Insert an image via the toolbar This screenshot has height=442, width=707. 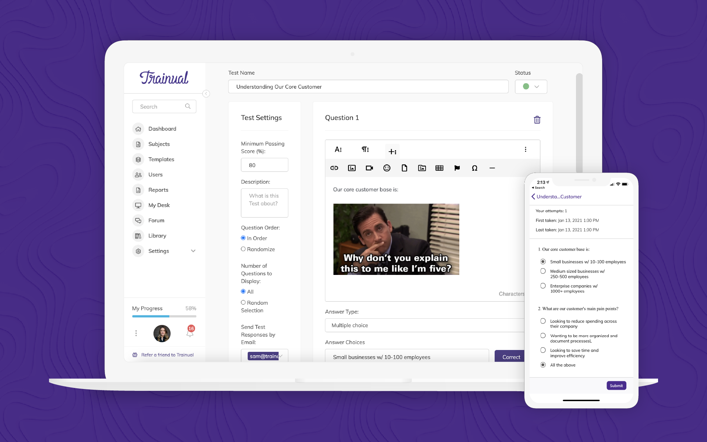click(352, 168)
